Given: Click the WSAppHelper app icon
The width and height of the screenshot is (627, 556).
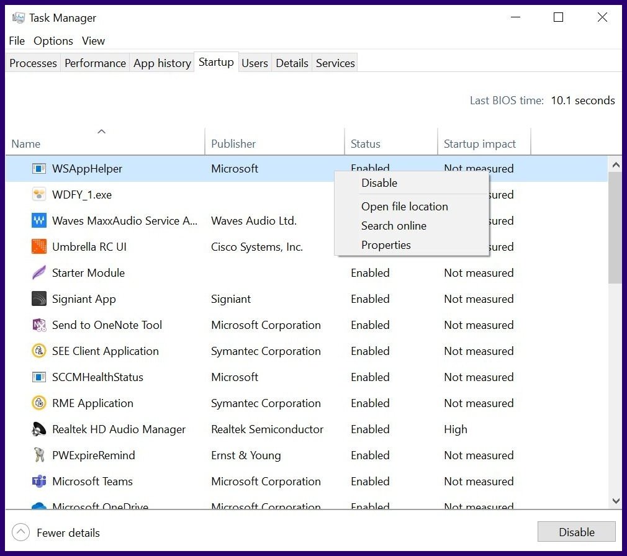Looking at the screenshot, I should (x=38, y=169).
